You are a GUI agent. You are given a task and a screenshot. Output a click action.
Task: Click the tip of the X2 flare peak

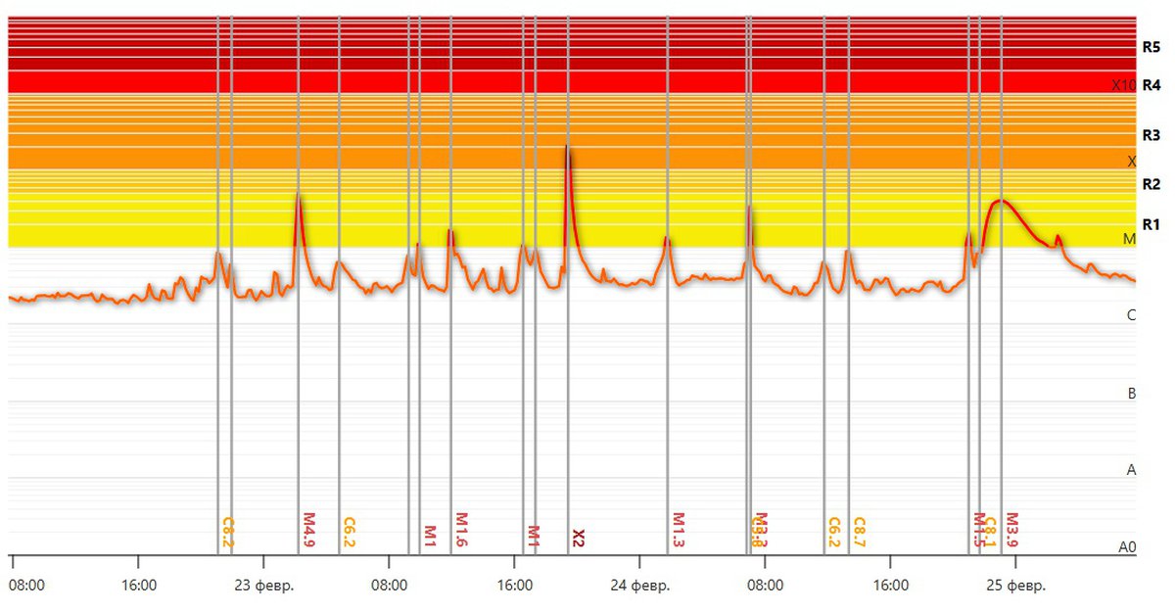(567, 146)
